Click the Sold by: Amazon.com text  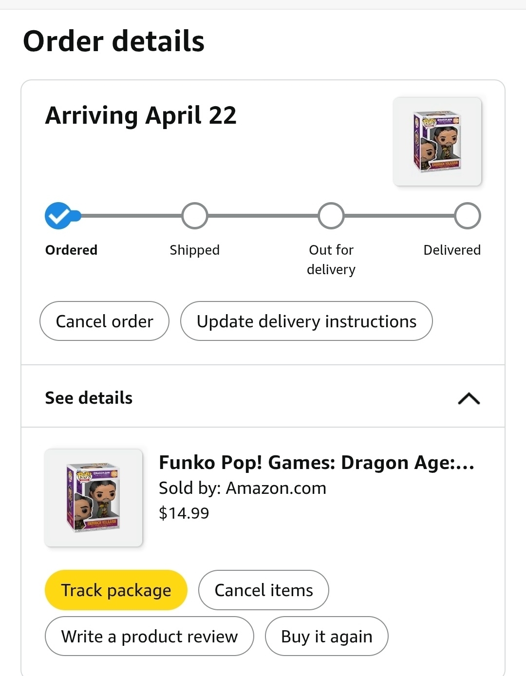point(243,488)
